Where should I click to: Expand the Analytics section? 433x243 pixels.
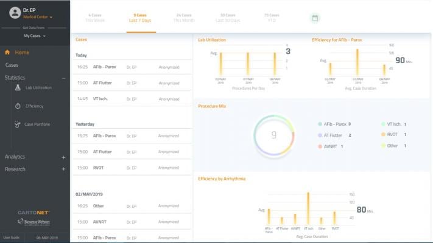(x=63, y=157)
